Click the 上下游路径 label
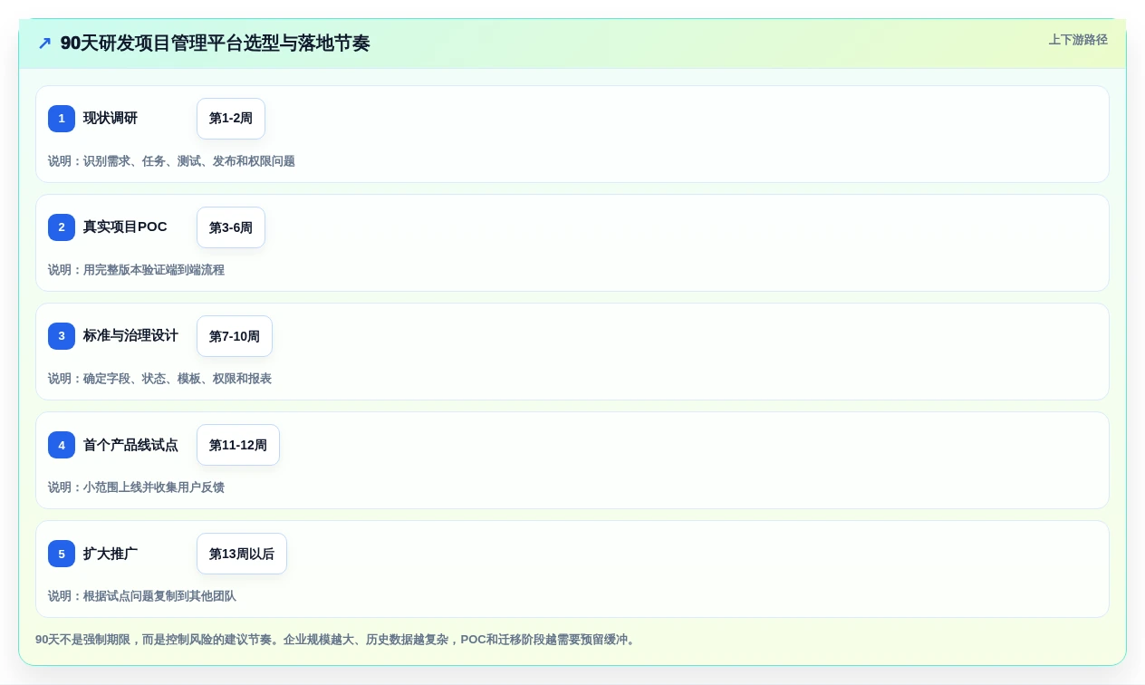1145x685 pixels. click(1078, 40)
